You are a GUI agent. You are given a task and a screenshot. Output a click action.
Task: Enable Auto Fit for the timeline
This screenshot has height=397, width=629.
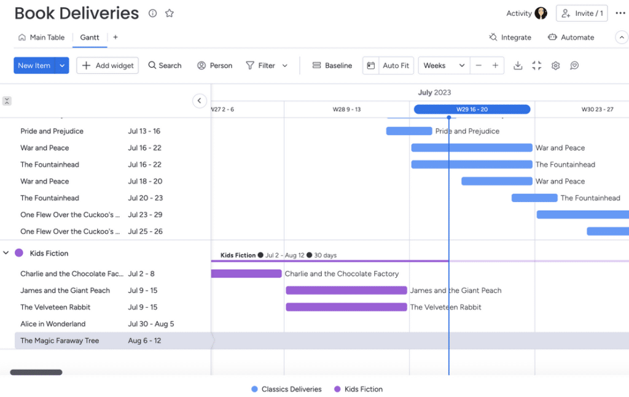tap(388, 65)
